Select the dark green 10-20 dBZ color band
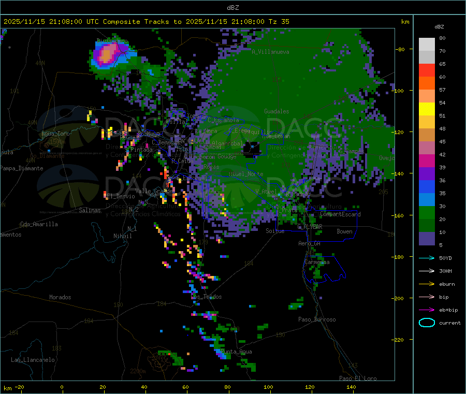 427,226
